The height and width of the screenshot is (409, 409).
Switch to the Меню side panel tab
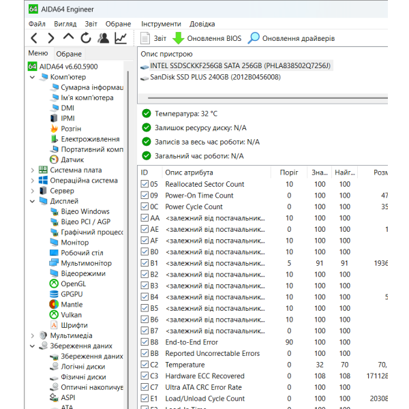point(38,53)
